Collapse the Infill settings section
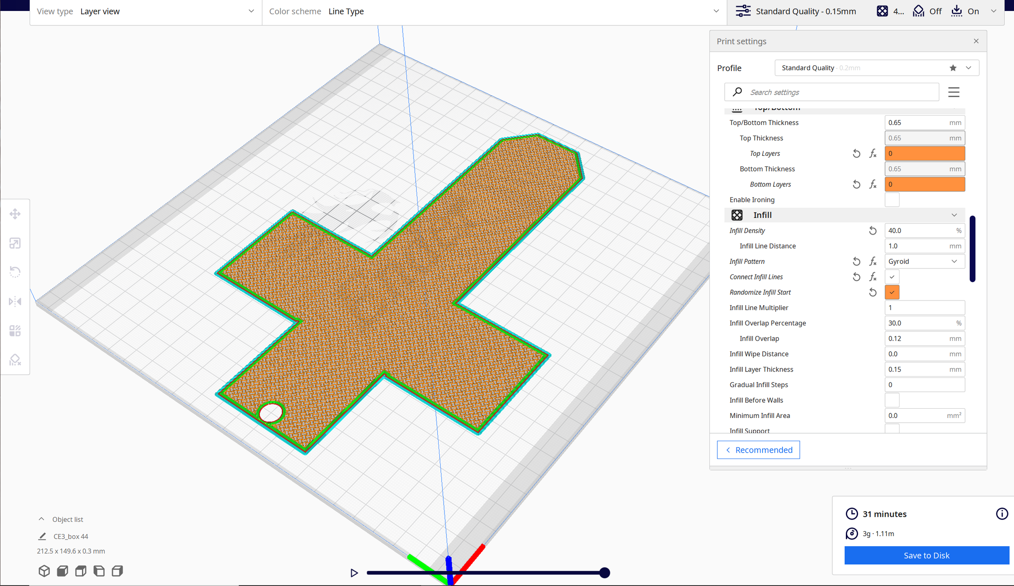The height and width of the screenshot is (586, 1014). point(954,215)
